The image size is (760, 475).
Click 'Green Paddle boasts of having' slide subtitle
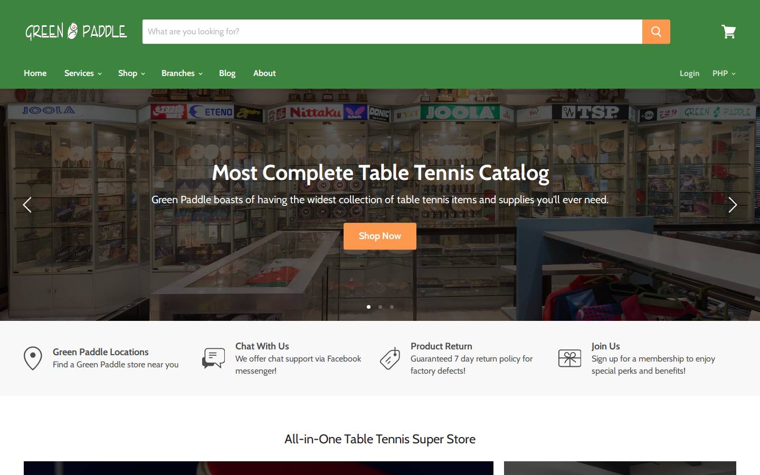380,199
